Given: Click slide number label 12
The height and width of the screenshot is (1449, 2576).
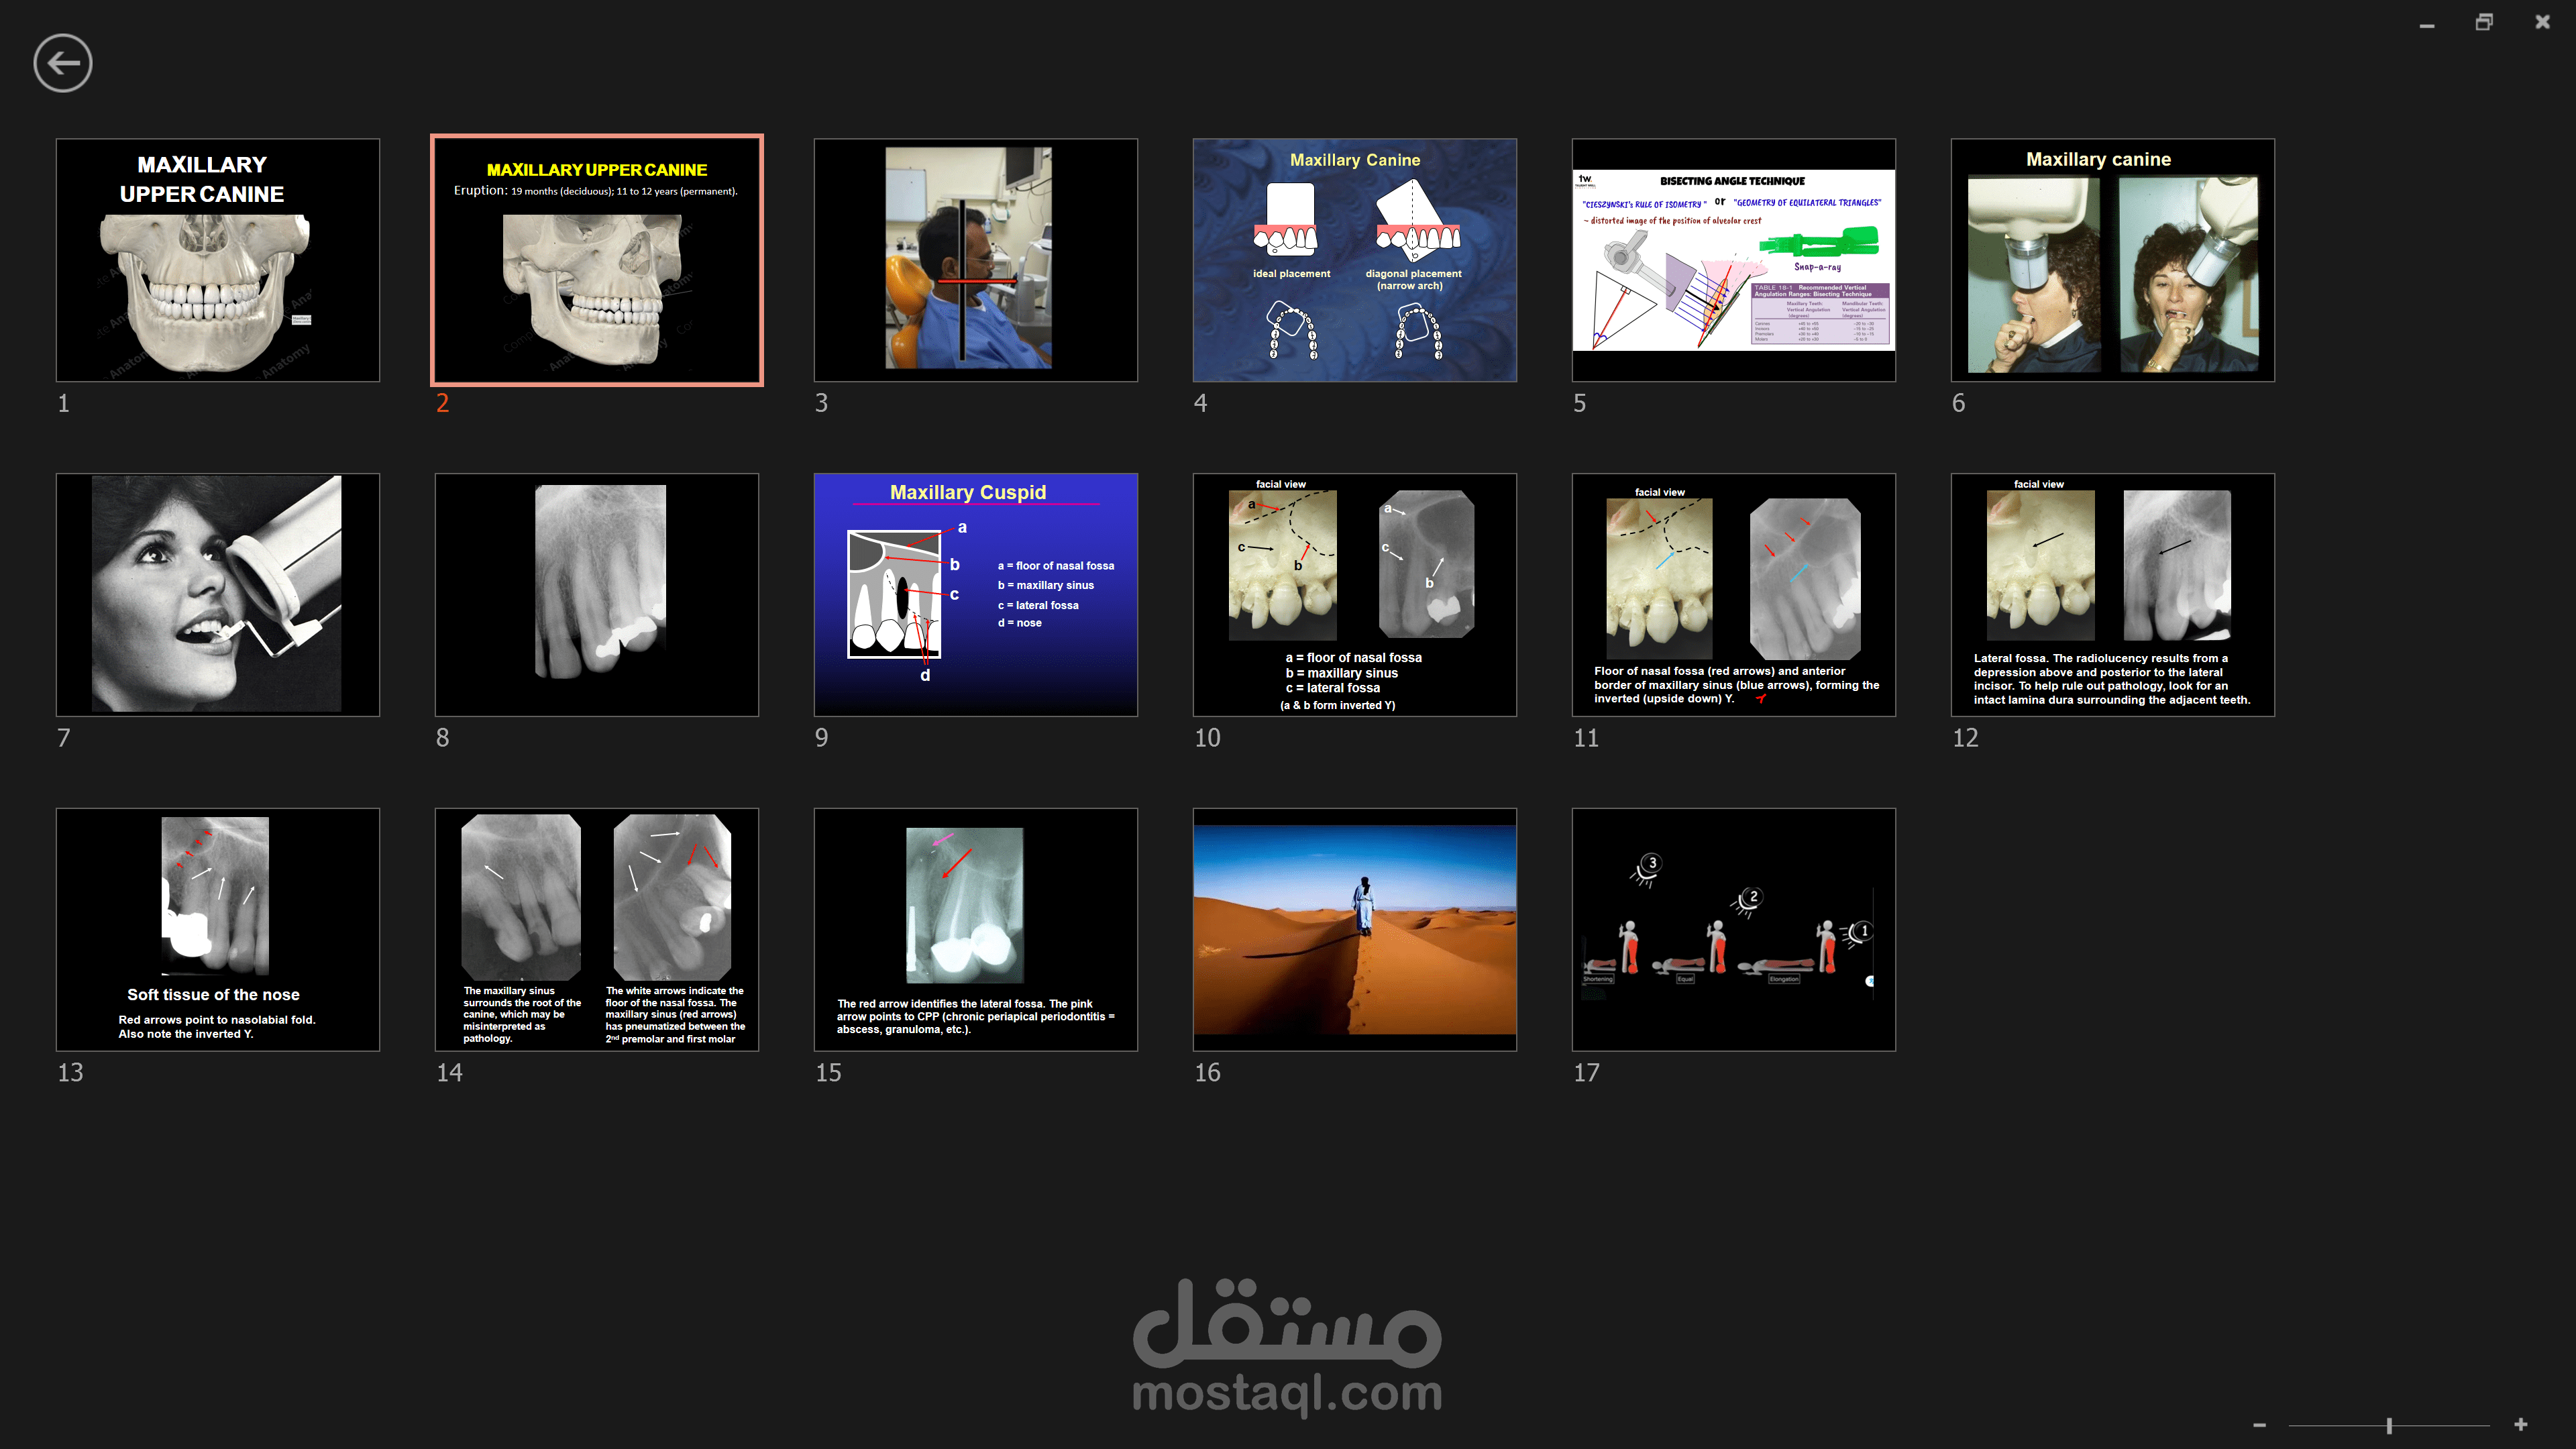Looking at the screenshot, I should (x=1965, y=738).
